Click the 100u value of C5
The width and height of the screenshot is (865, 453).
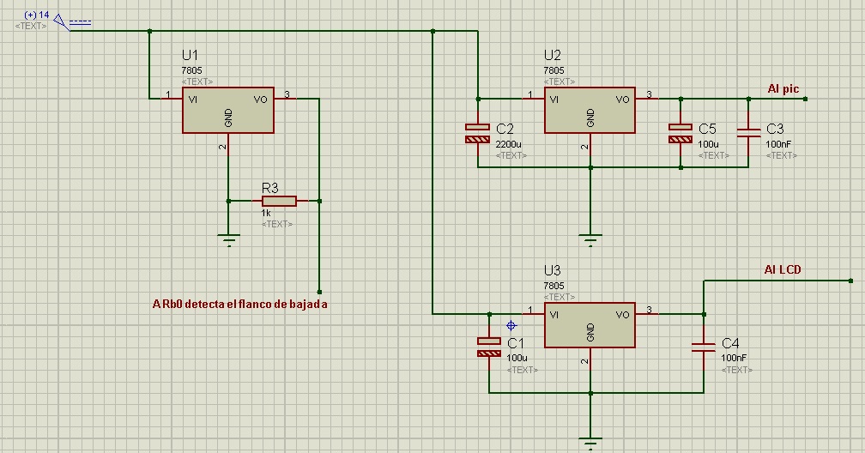point(708,144)
